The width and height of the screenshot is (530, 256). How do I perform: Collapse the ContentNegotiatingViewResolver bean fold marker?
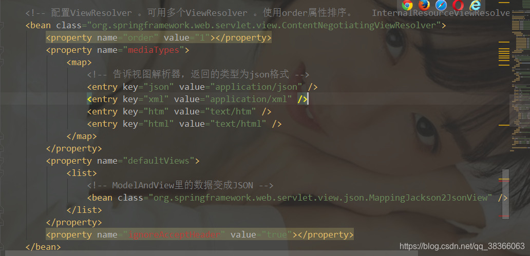point(2,25)
